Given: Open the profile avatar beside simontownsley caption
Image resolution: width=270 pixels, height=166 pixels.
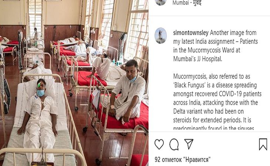Looking at the screenshot, I should 161,35.
